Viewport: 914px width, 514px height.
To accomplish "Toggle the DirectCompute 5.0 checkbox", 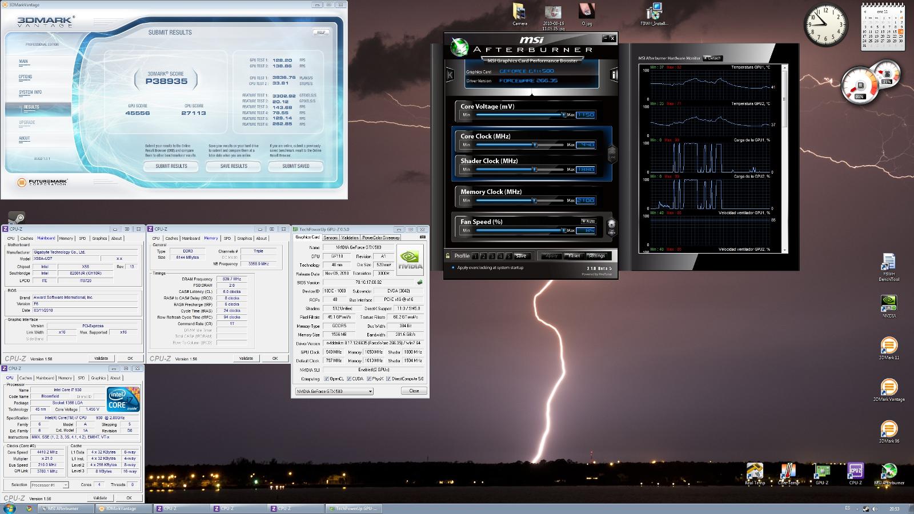I will point(388,379).
